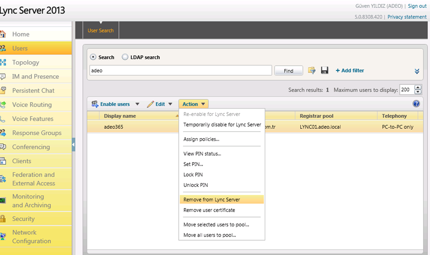Click the Enable users icon
This screenshot has height=255, width=430.
click(x=95, y=104)
